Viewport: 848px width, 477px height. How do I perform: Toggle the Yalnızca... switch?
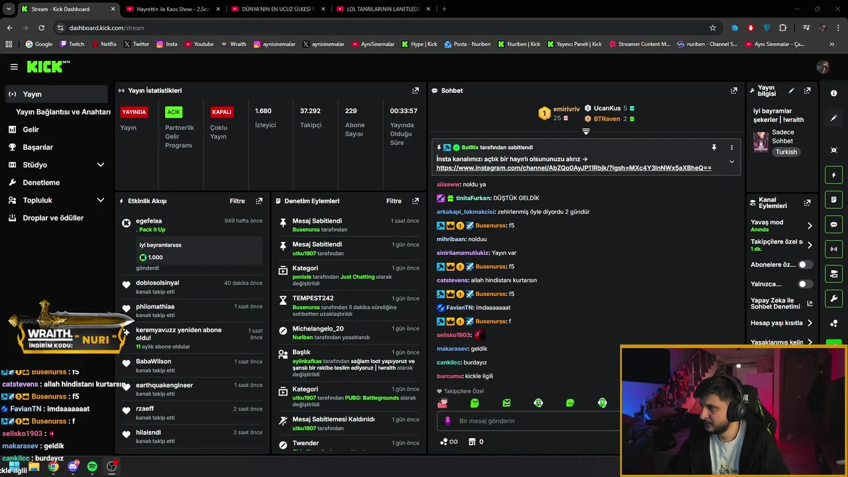point(805,284)
